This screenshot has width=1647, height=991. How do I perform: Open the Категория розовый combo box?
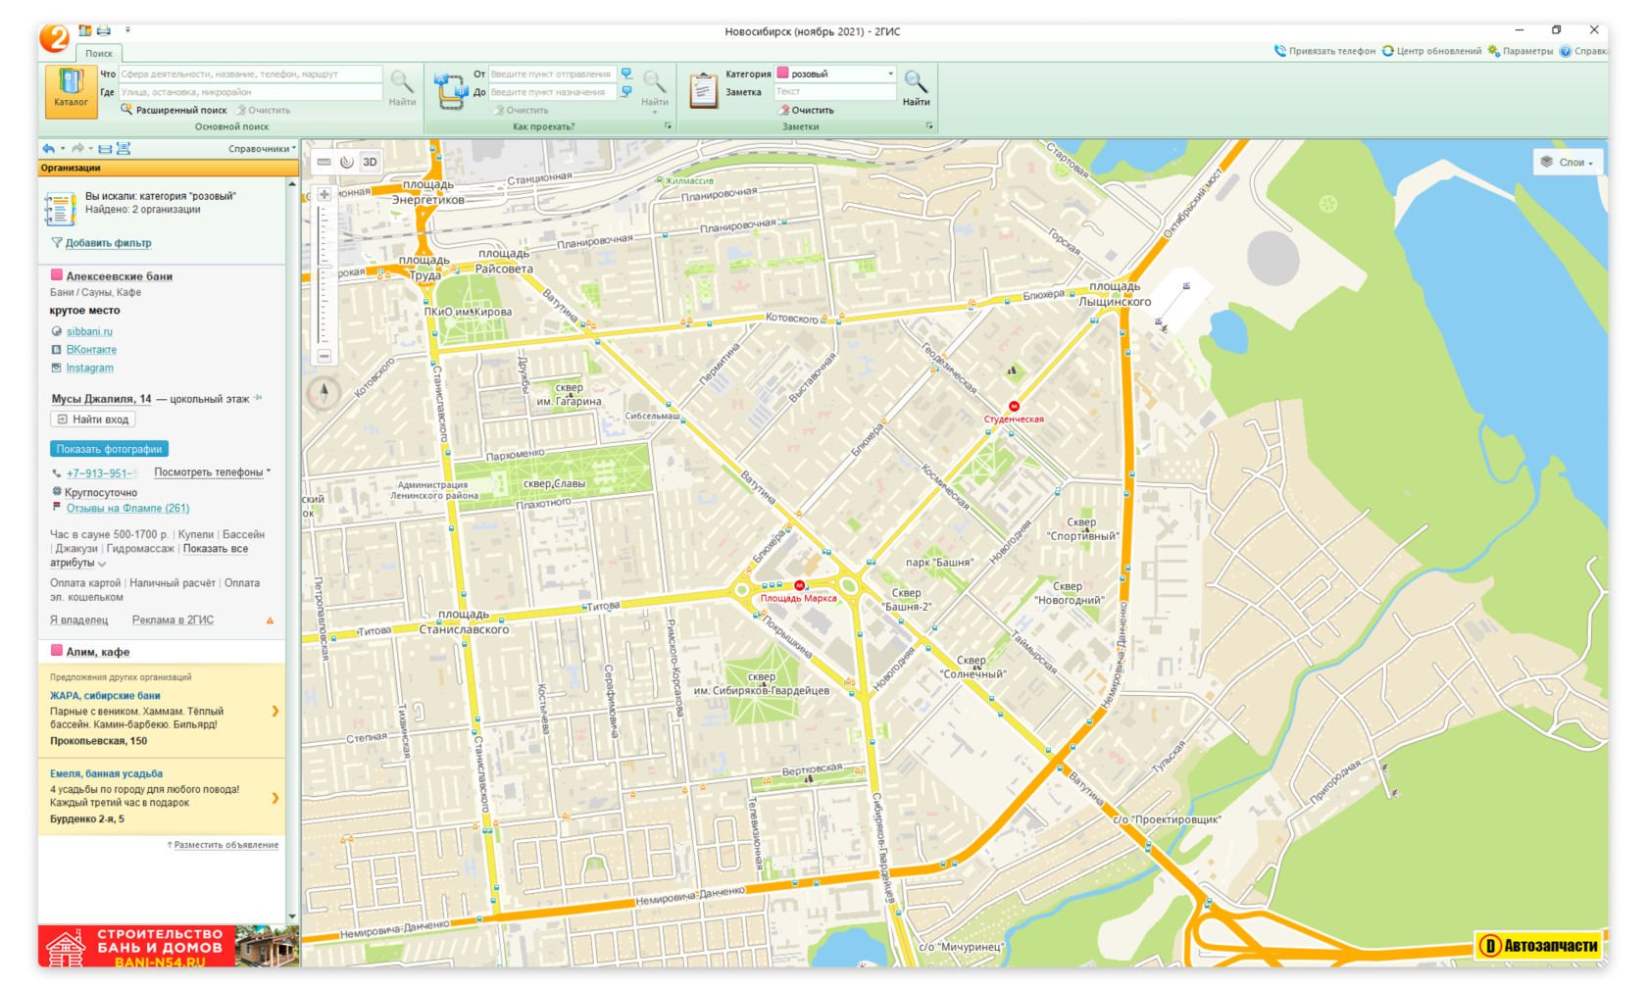tap(836, 74)
